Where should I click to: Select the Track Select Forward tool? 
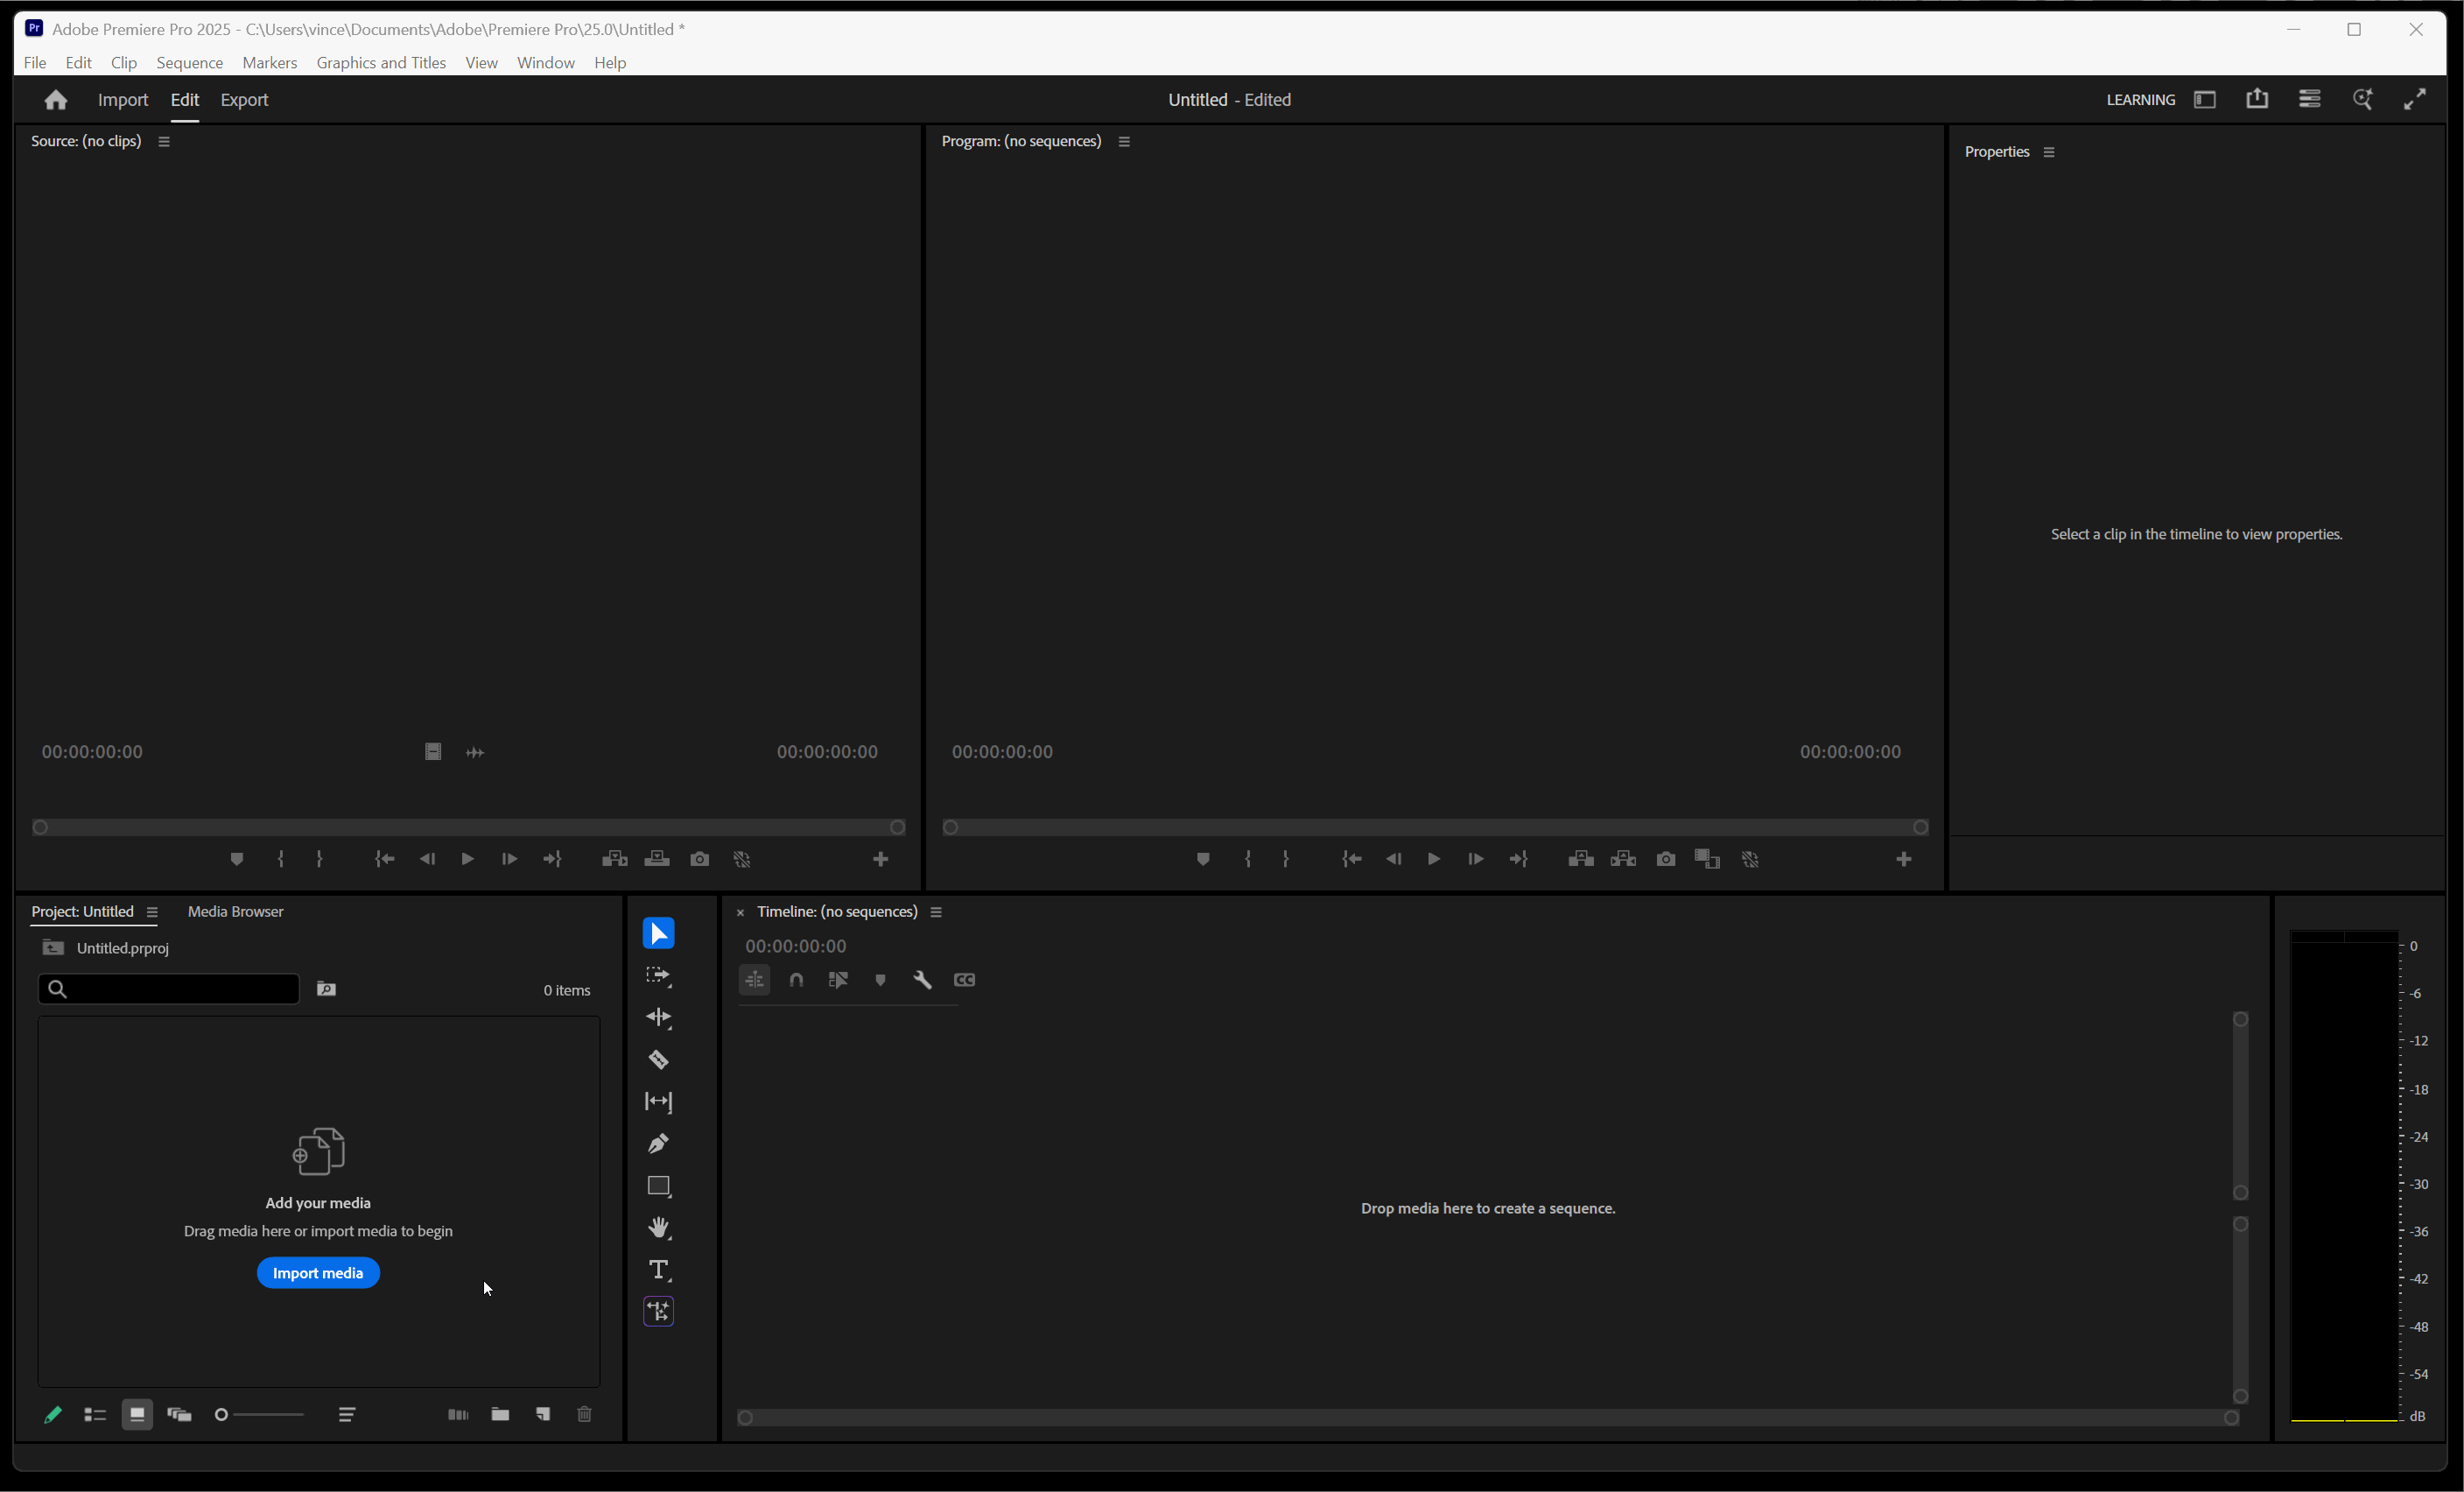[x=658, y=977]
